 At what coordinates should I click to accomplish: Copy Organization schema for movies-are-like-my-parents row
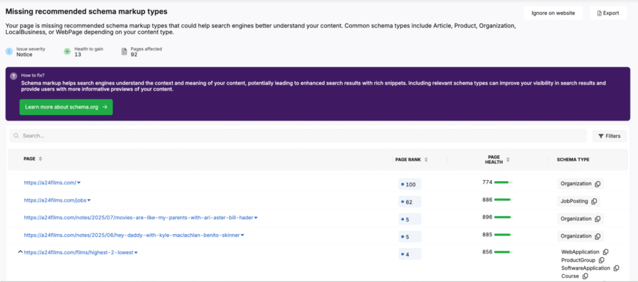click(x=598, y=219)
